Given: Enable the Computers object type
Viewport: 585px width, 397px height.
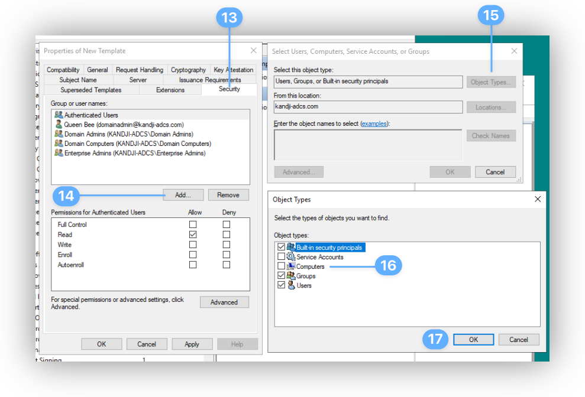Looking at the screenshot, I should [x=282, y=266].
